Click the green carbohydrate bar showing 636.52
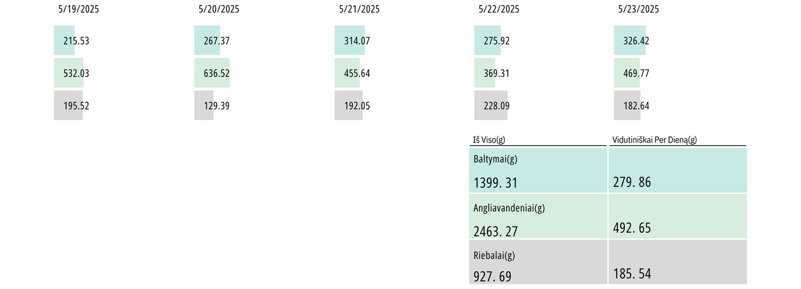The image size is (801, 289). (212, 73)
